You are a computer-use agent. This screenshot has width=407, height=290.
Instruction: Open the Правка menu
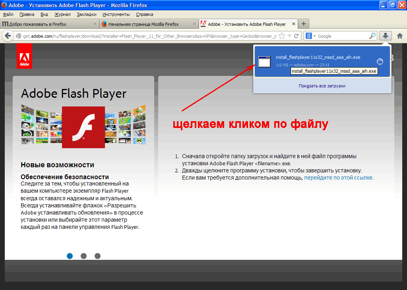pyautogui.click(x=27, y=14)
